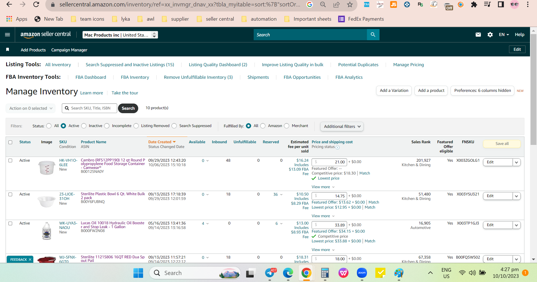Click the Amazon Seller Central logo
The height and width of the screenshot is (282, 537).
[x=46, y=35]
